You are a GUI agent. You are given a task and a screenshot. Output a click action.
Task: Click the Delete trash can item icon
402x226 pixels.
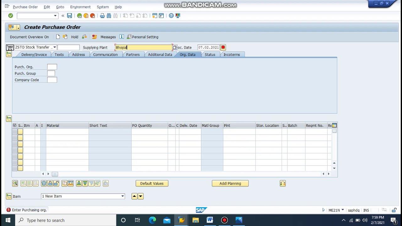(x=44, y=183)
